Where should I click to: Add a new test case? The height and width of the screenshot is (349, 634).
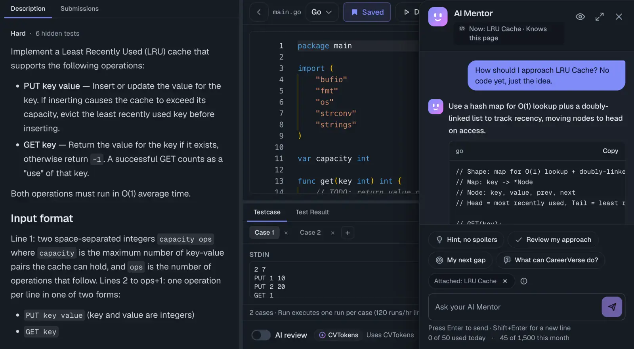point(348,233)
